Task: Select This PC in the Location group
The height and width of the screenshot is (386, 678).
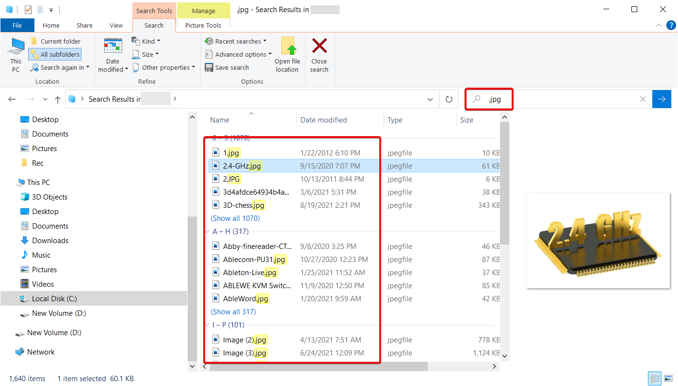Action: (x=16, y=55)
